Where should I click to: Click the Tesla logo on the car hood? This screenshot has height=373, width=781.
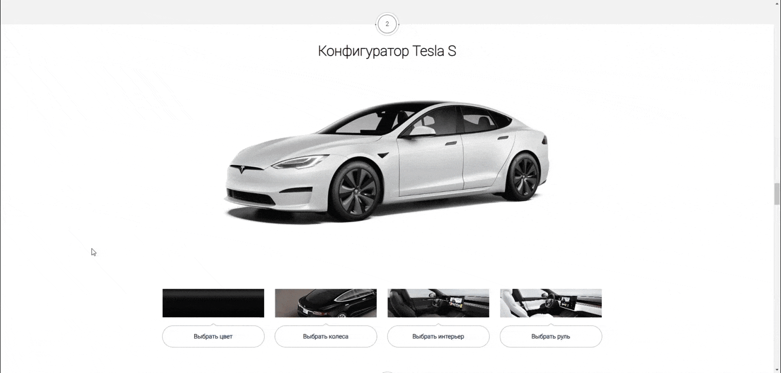coord(242,169)
